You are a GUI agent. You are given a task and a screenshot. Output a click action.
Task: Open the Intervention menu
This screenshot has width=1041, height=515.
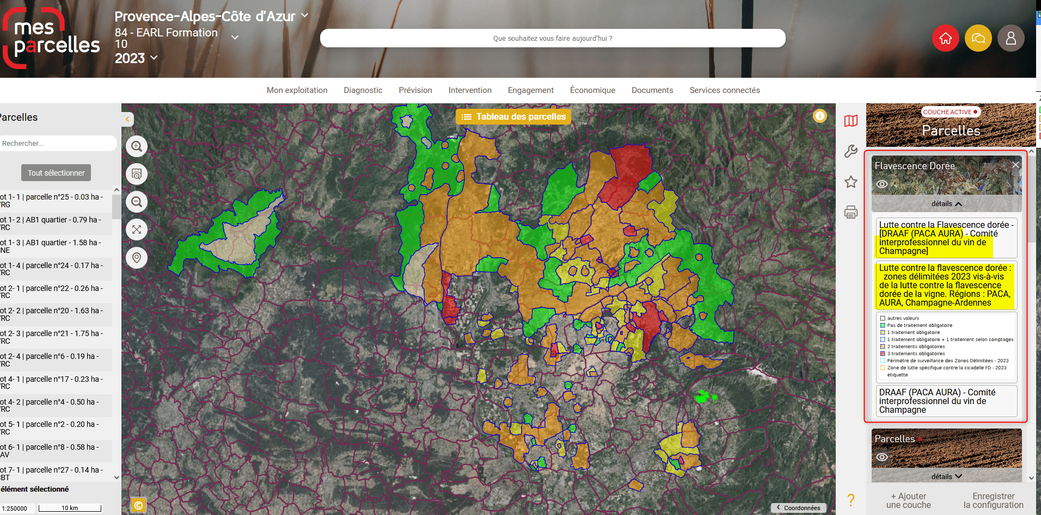click(469, 90)
